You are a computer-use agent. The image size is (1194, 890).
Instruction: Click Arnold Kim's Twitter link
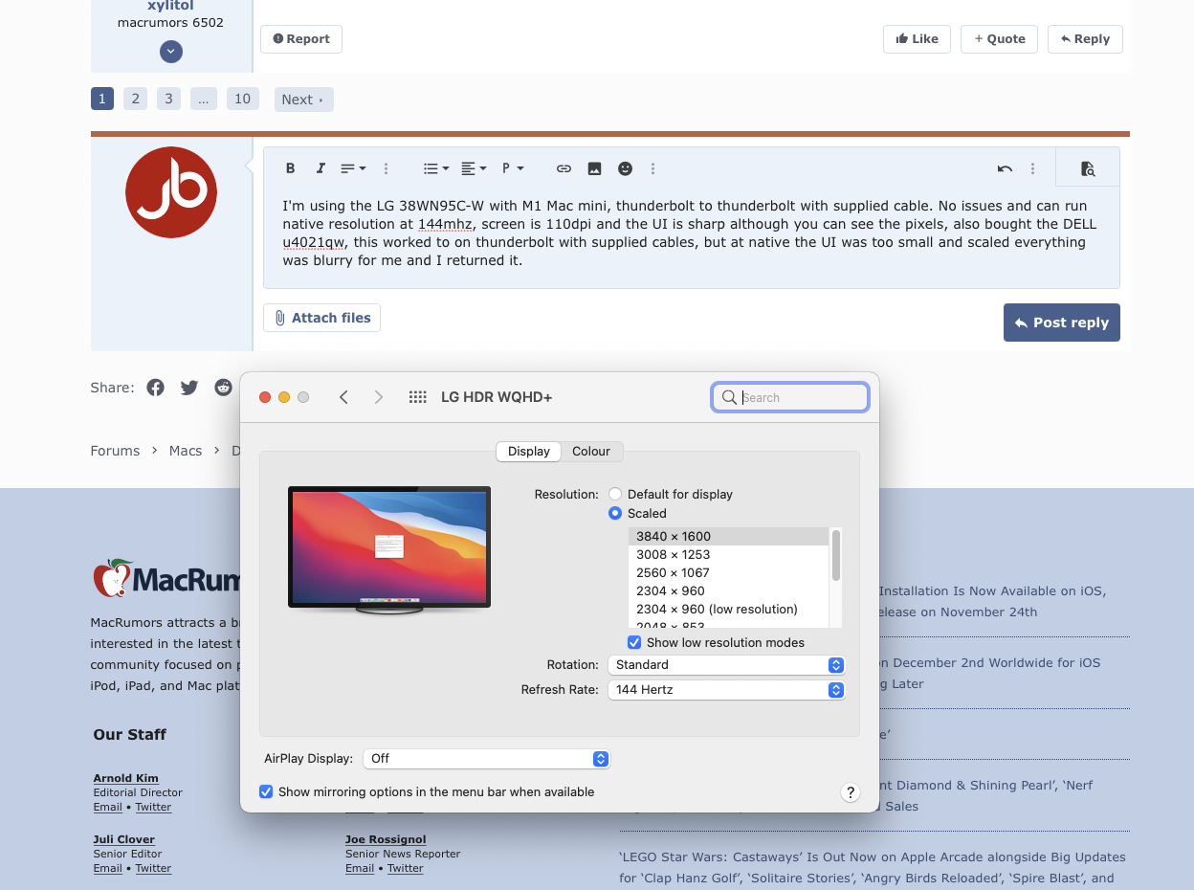pos(153,807)
